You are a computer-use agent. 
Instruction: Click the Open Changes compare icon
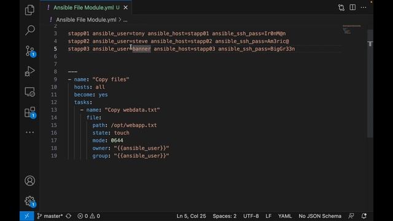pyautogui.click(x=341, y=7)
